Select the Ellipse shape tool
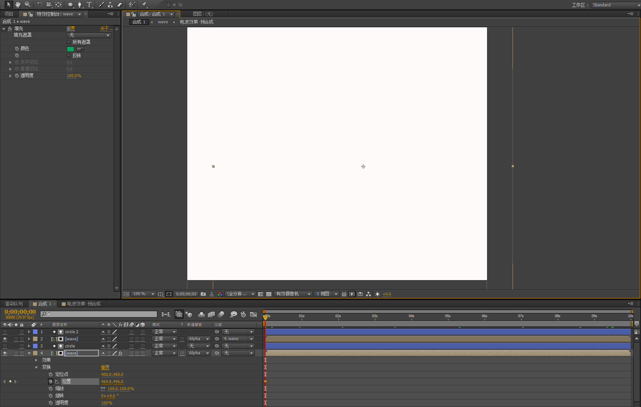This screenshot has height=407, width=641. (70, 4)
